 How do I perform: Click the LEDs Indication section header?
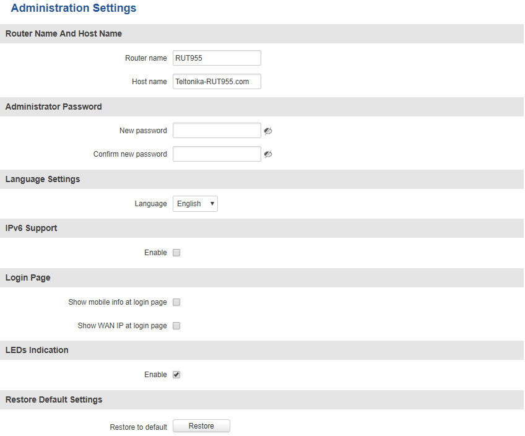(37, 350)
